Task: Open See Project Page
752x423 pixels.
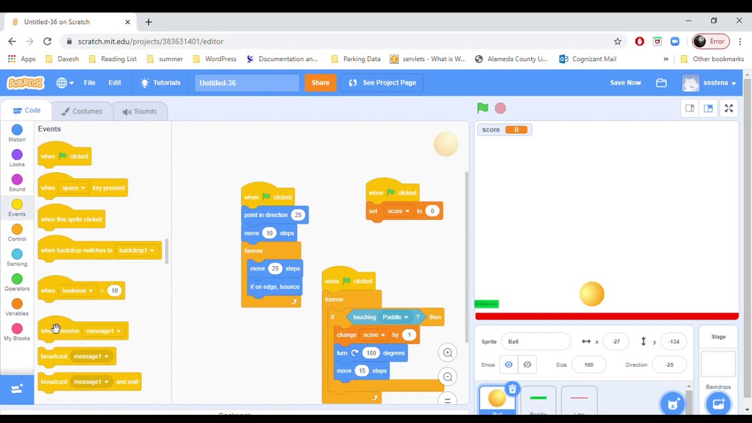Action: [x=381, y=83]
